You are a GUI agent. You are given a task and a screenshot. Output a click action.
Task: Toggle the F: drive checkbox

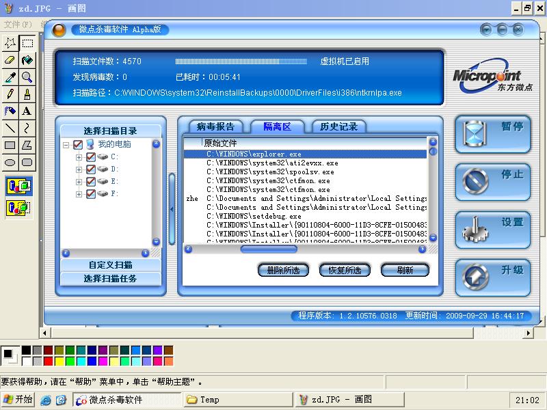pyautogui.click(x=91, y=193)
